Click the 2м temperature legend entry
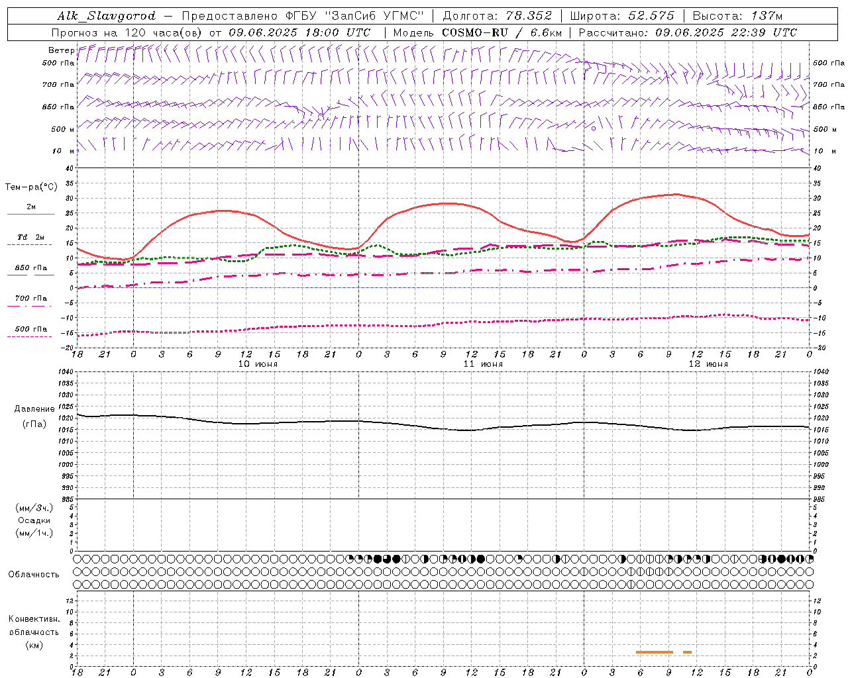848x678 pixels. pyautogui.click(x=30, y=210)
